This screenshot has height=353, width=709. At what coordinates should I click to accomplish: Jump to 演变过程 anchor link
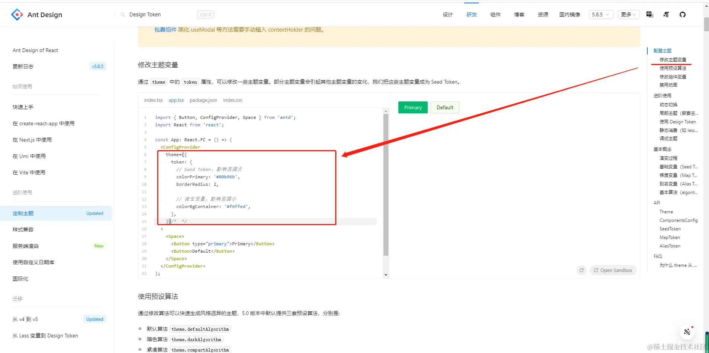668,158
